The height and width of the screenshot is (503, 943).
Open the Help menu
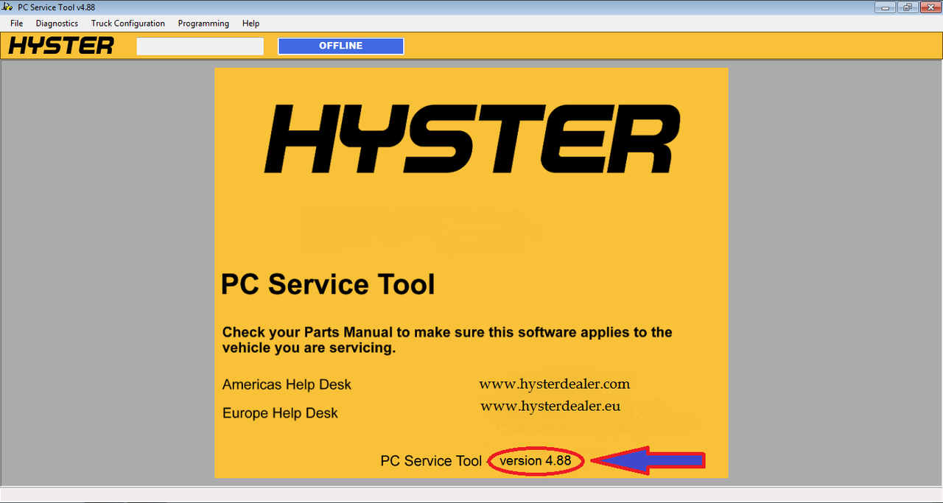point(250,24)
